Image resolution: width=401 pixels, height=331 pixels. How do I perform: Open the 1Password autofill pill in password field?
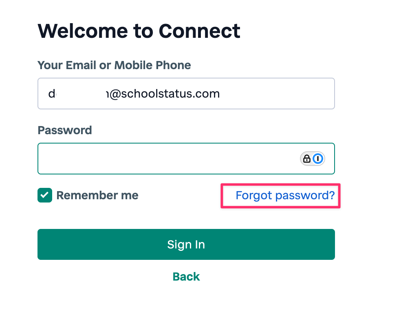[313, 159]
